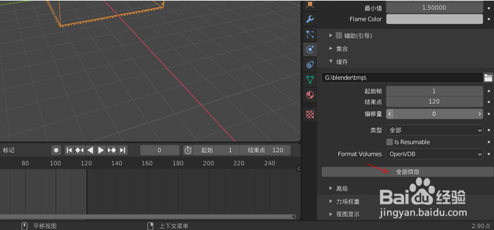Open the Object Data green triangle tab
This screenshot has height=230, width=494.
click(310, 80)
